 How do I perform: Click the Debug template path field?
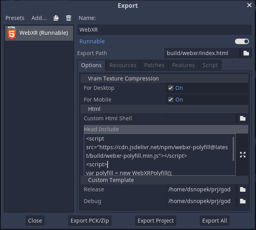[x=201, y=201]
